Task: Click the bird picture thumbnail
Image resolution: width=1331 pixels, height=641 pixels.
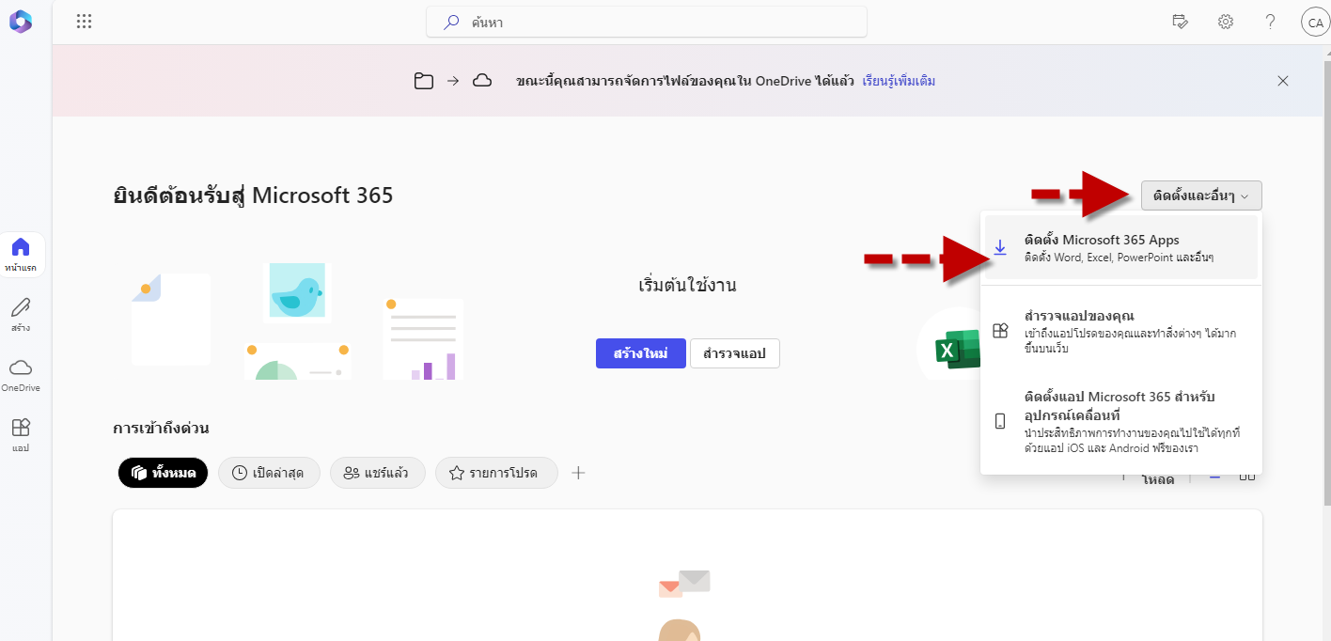Action: (297, 290)
